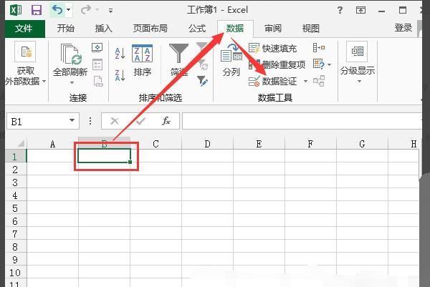Select column F header
430x287 pixels.
(310, 144)
